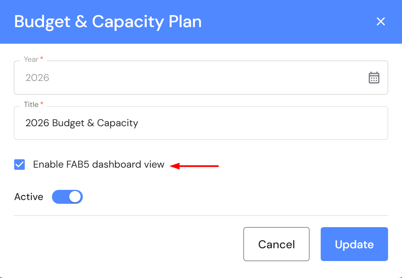The width and height of the screenshot is (402, 278).
Task: Click the divider line above the buttons
Action: (201, 216)
